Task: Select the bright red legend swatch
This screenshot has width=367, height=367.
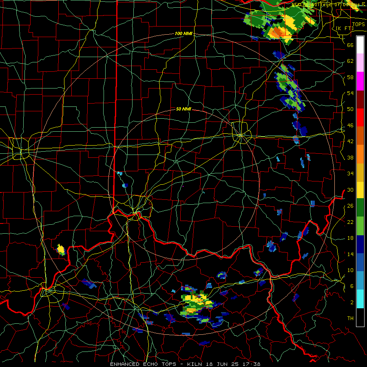Action: [x=360, y=117]
